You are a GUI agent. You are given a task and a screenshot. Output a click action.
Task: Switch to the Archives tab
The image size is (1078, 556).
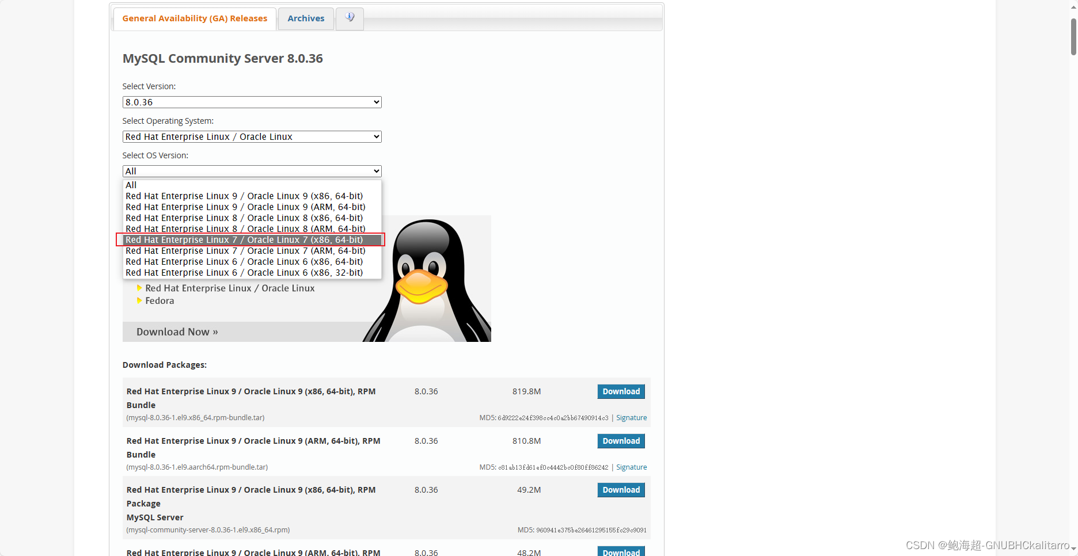tap(306, 18)
